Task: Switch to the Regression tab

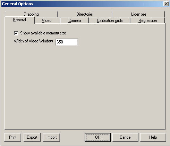Action: [148, 21]
